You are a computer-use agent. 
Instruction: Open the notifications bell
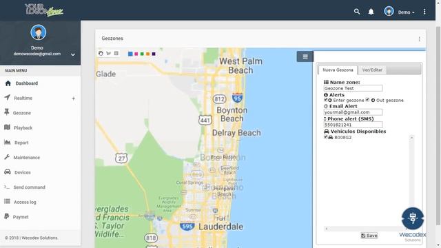(371, 12)
